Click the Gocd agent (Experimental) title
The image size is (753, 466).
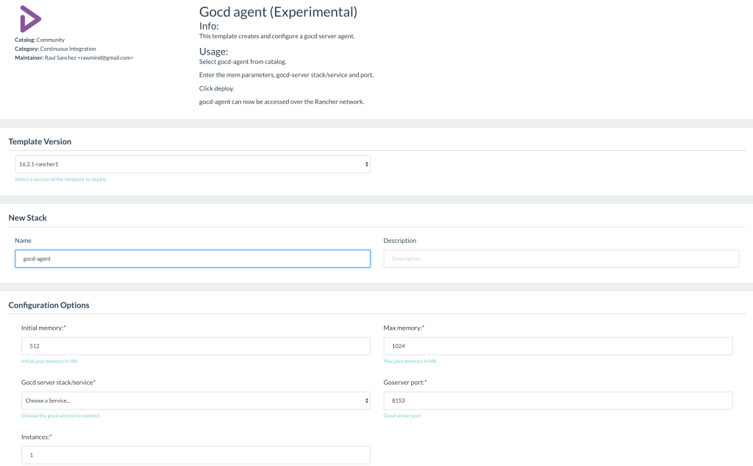point(278,12)
